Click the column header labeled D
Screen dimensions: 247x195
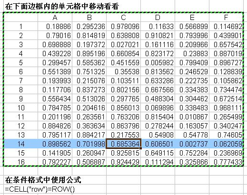click(x=158, y=17)
